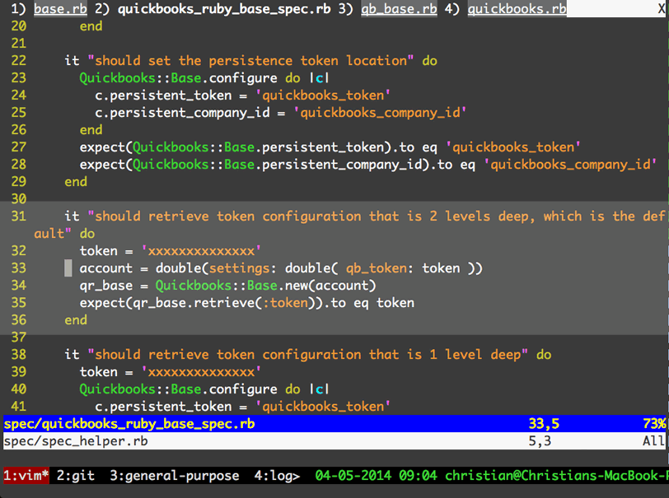Click 'c.persistent_company_id' on line 25
The width and height of the screenshot is (669, 498).
[182, 113]
